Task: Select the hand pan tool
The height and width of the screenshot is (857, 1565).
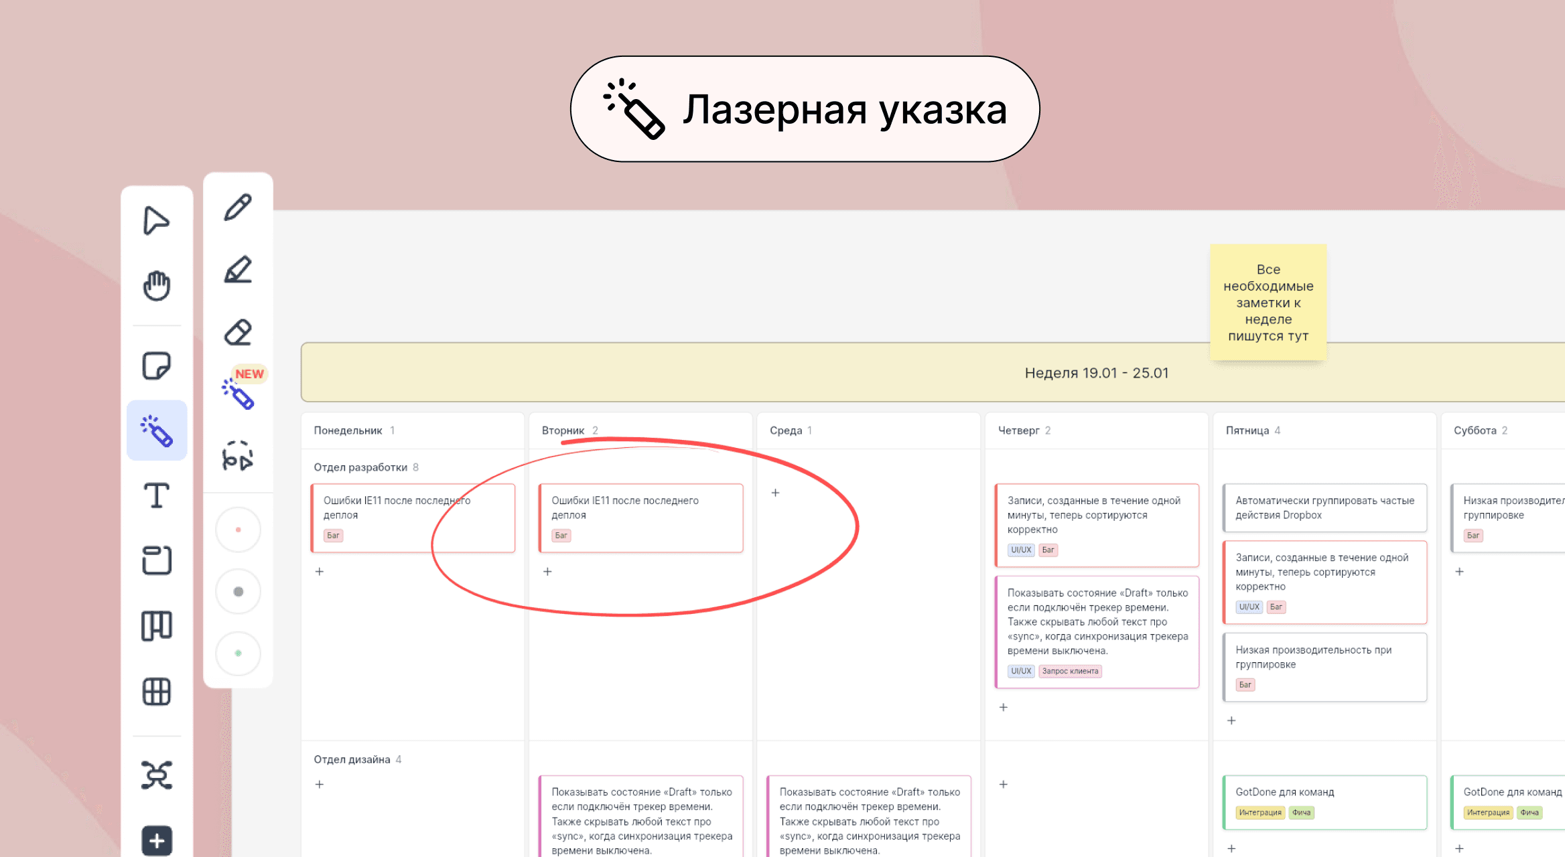Action: coord(156,285)
